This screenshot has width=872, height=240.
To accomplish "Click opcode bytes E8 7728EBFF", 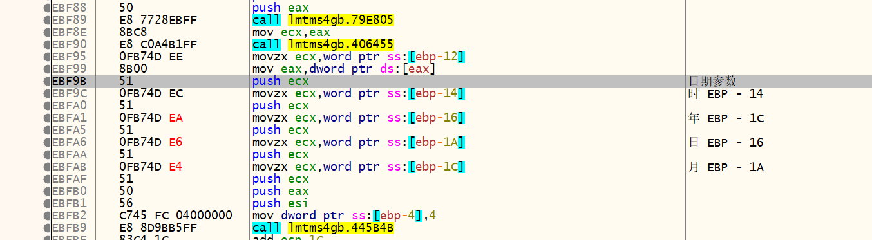I will (x=158, y=20).
